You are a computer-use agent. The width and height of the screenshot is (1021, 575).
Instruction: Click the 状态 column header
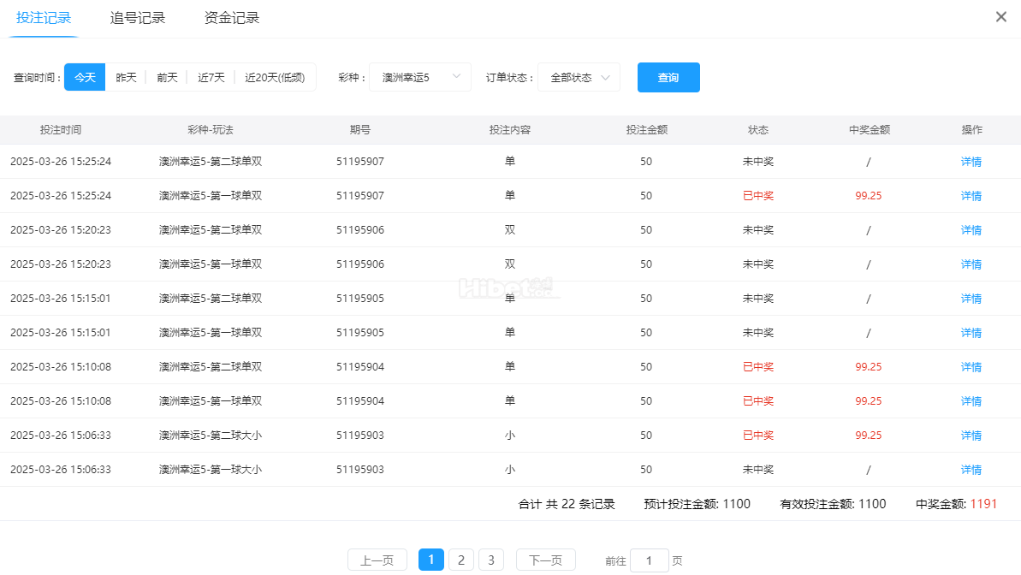[758, 129]
